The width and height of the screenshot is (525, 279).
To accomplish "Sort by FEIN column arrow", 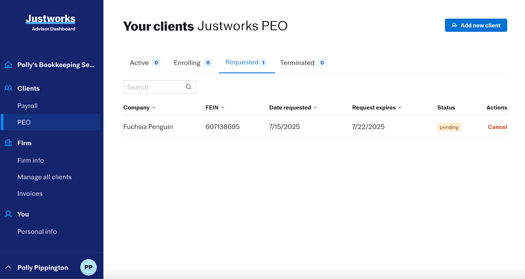I will coord(223,107).
